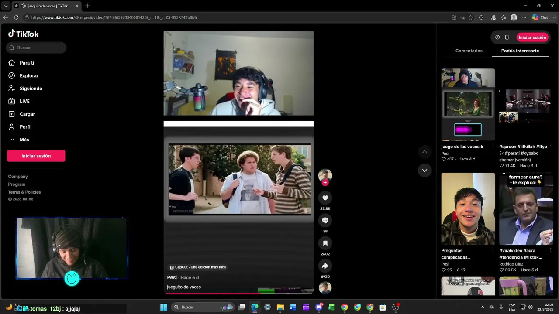Image resolution: width=559 pixels, height=314 pixels.
Task: Click the phone icon to get the app
Action: coord(507,38)
